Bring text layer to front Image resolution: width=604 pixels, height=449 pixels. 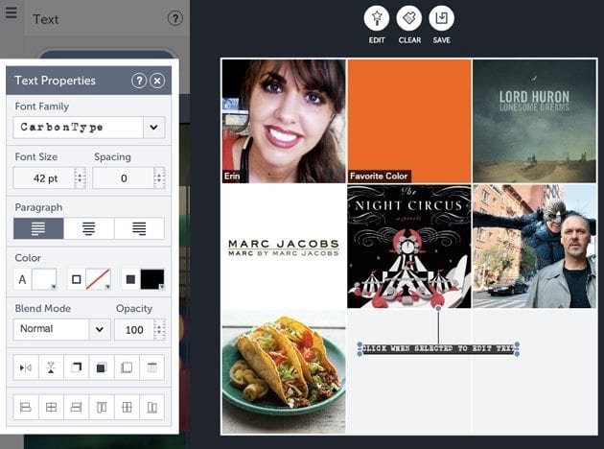click(102, 367)
